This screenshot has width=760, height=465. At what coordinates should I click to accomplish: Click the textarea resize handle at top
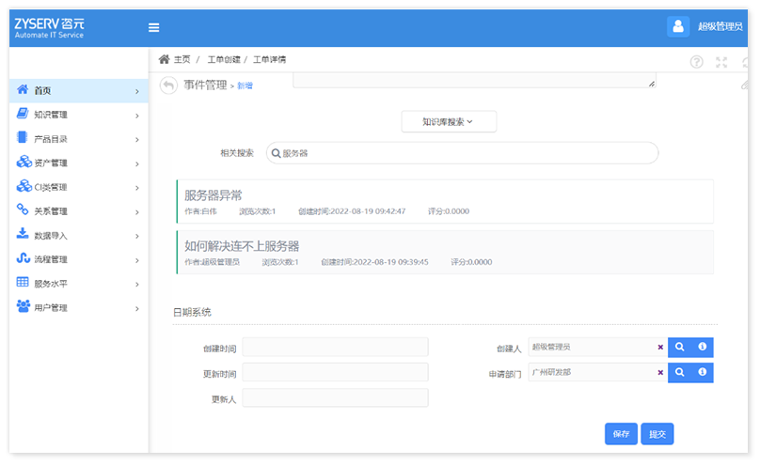[x=652, y=84]
